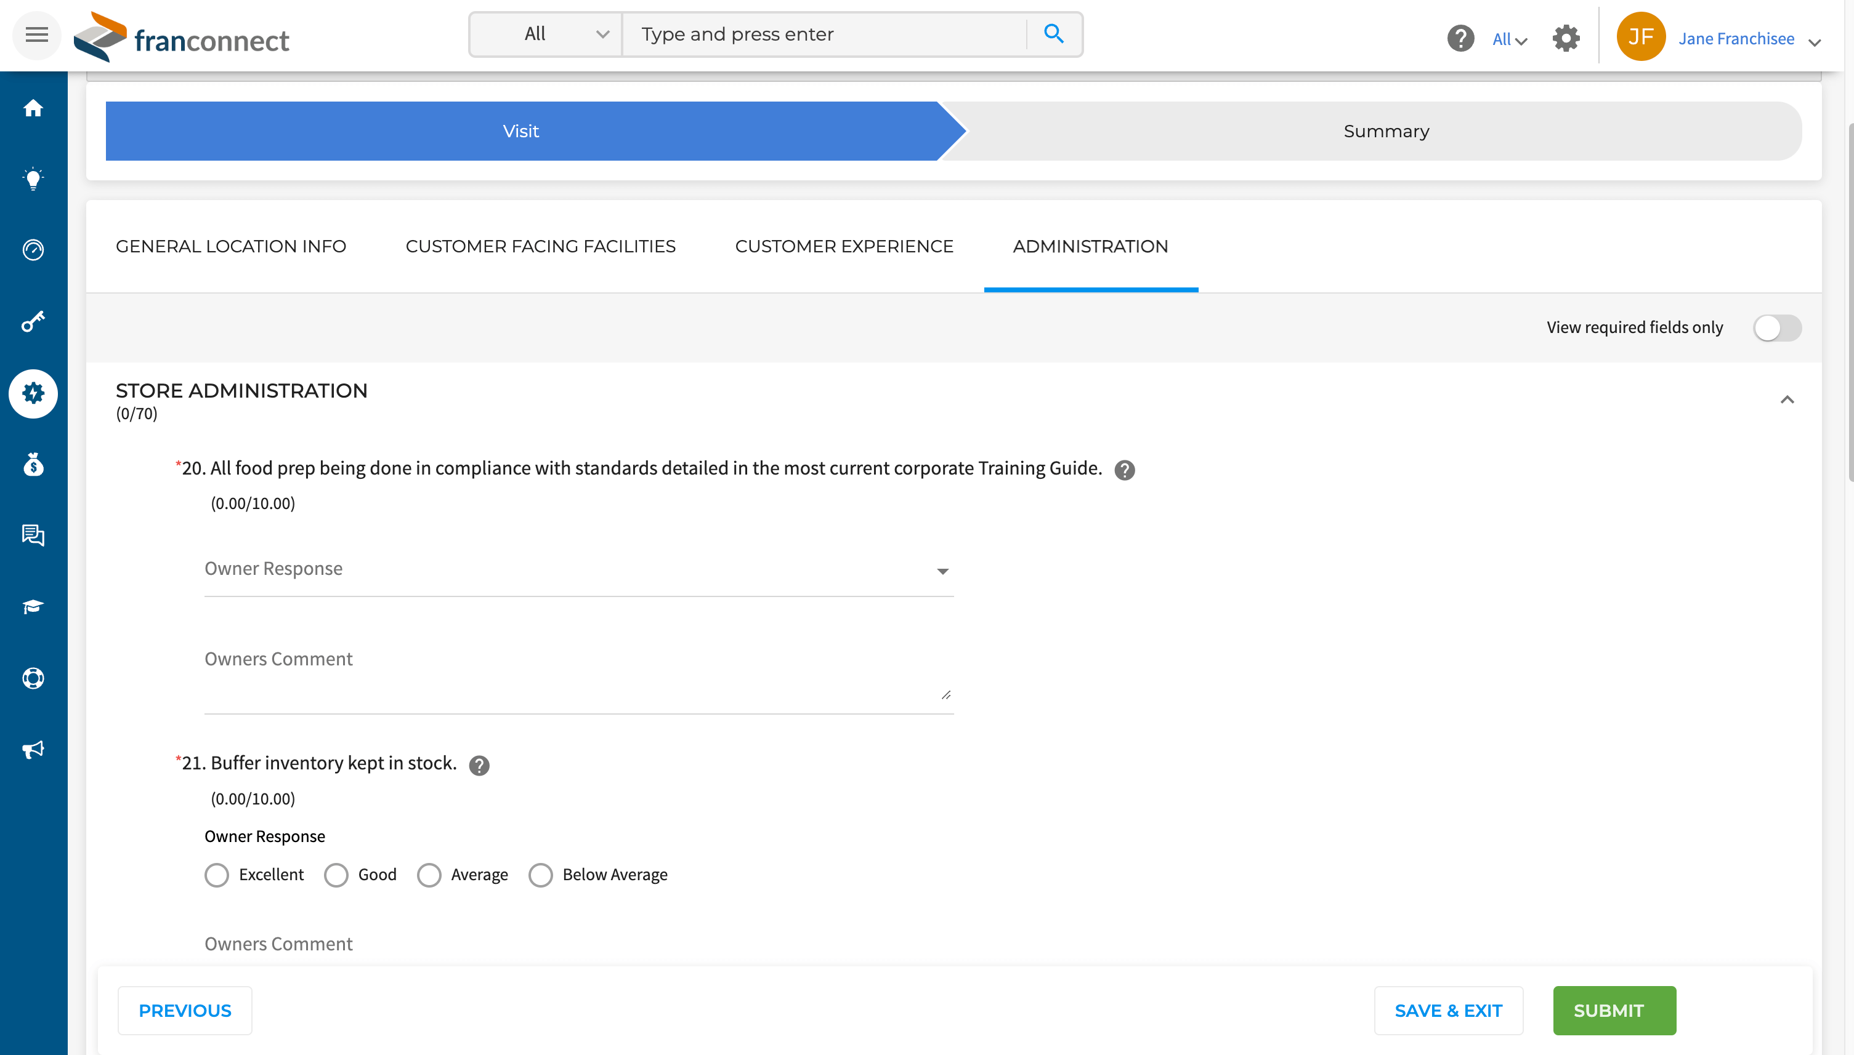The width and height of the screenshot is (1854, 1055).
Task: Open the hamburger menu
Action: click(36, 35)
